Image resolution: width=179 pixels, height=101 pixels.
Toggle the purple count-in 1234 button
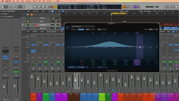[x=135, y=7]
